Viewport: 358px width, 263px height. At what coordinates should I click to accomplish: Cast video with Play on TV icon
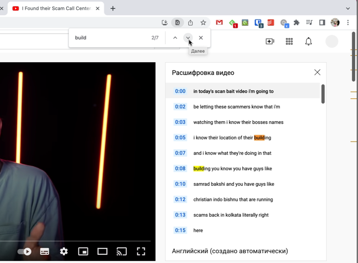tap(122, 252)
